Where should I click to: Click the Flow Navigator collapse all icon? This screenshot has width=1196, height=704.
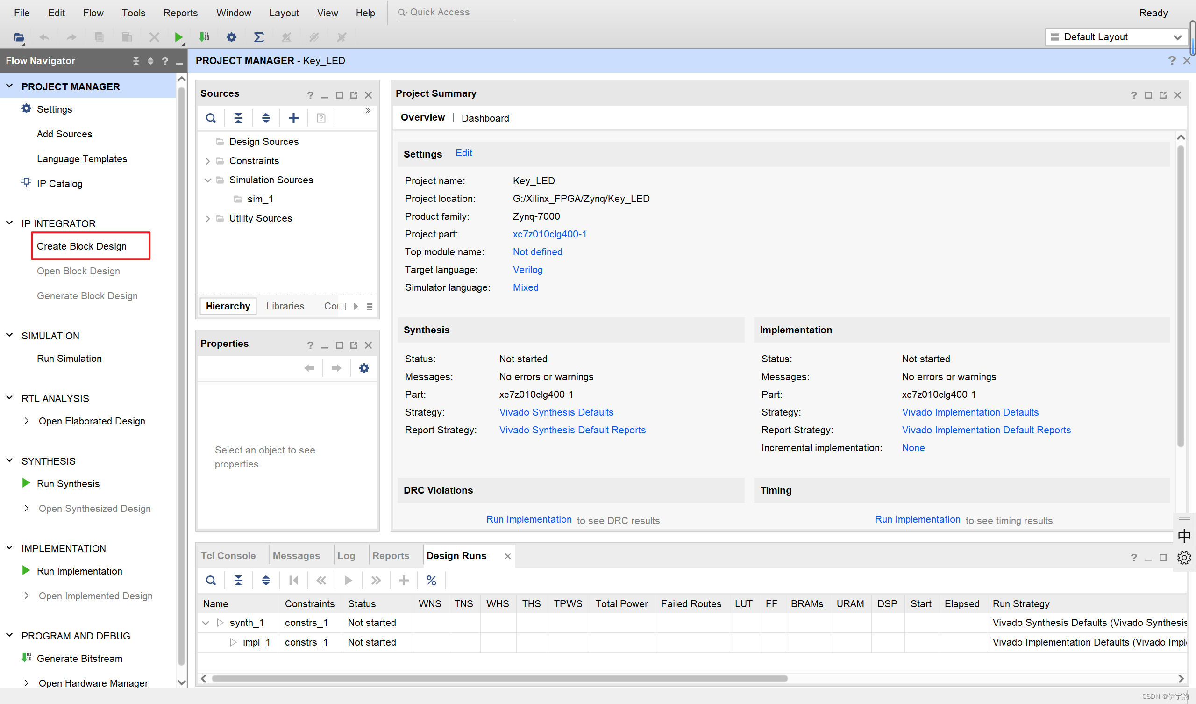[136, 61]
